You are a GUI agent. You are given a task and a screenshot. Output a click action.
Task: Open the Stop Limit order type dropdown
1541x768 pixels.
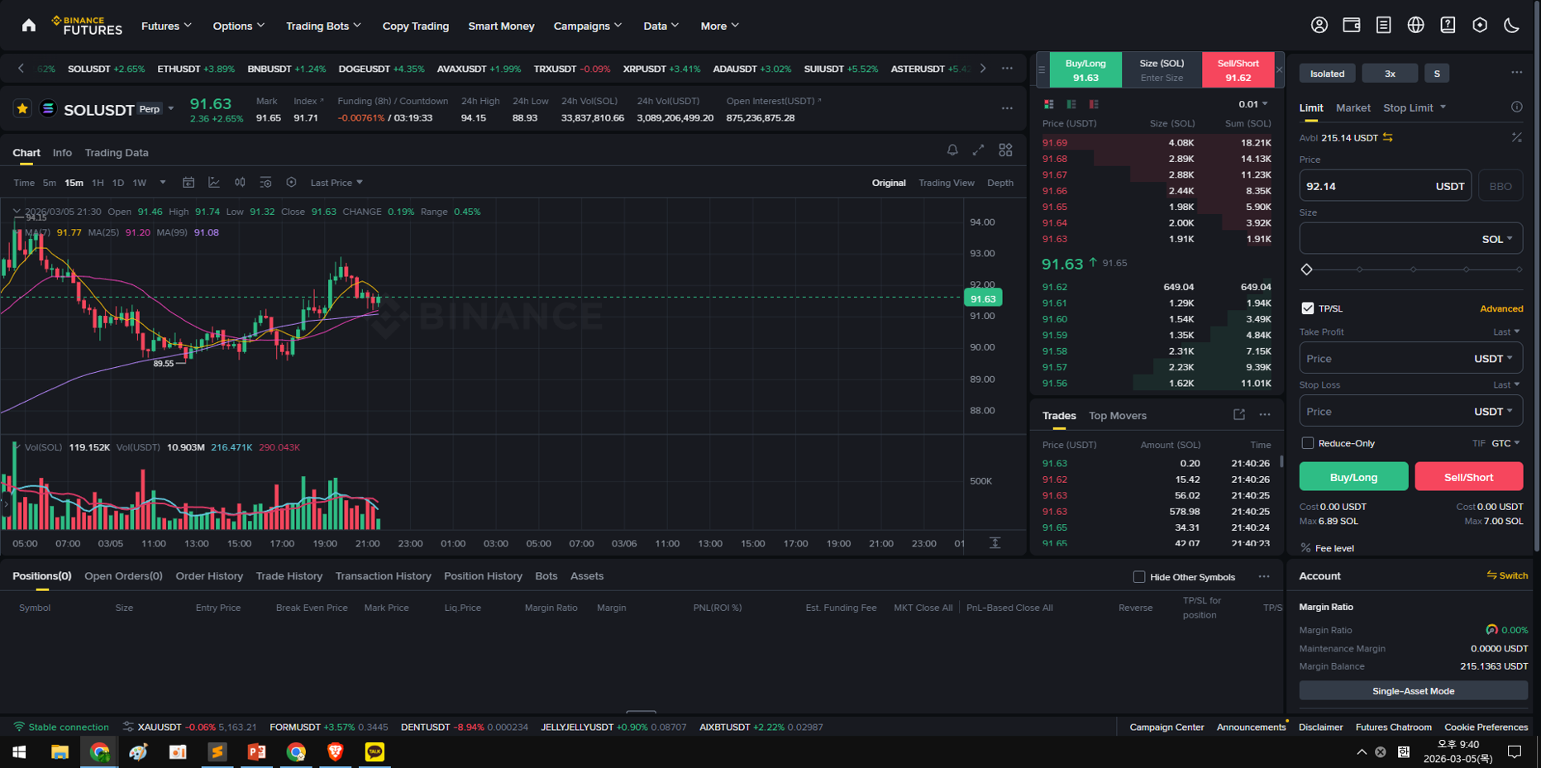tap(1415, 107)
